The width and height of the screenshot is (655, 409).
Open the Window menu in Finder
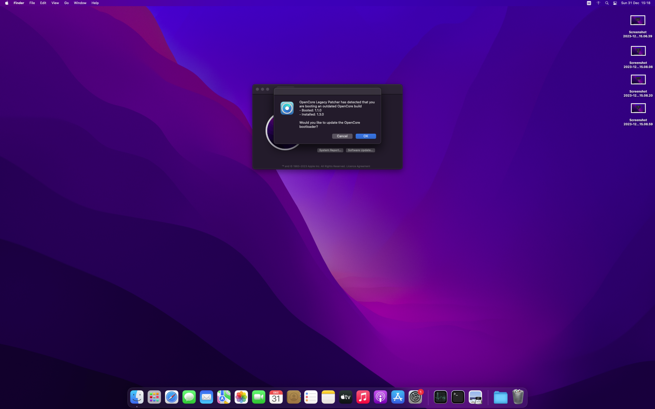point(80,3)
